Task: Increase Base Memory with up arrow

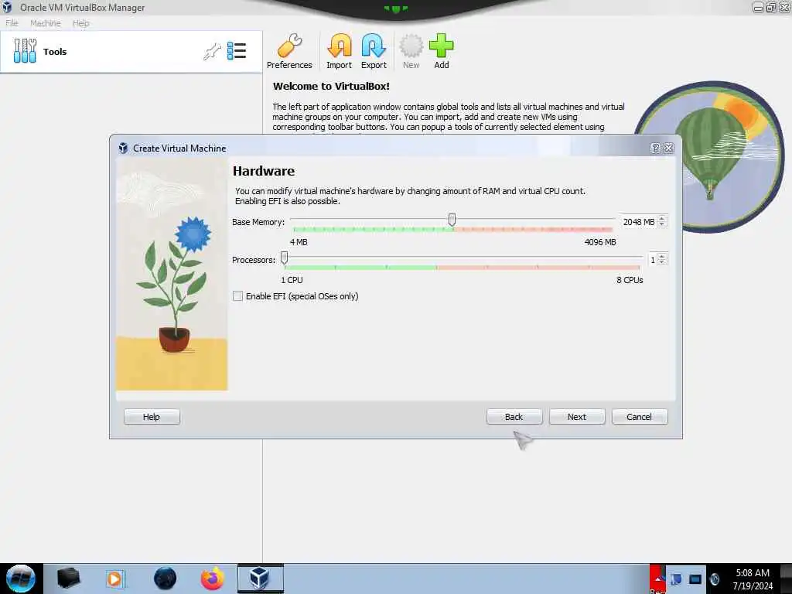Action: (662, 219)
